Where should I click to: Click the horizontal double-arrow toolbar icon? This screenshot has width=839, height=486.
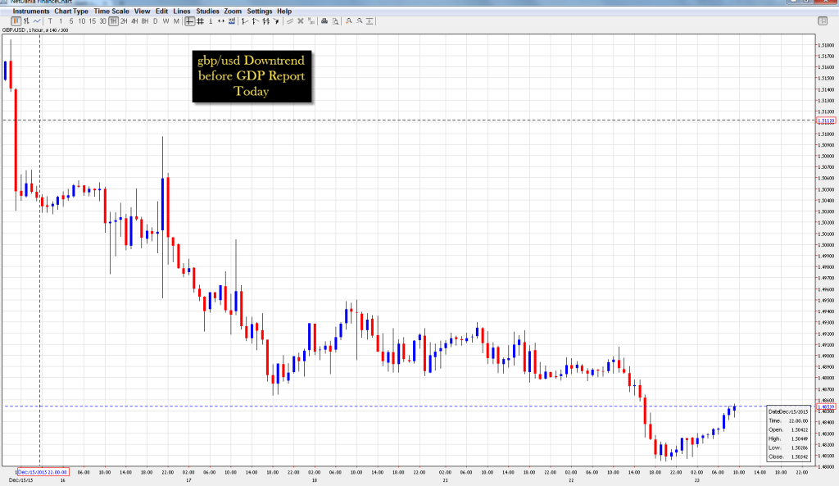tap(221, 21)
